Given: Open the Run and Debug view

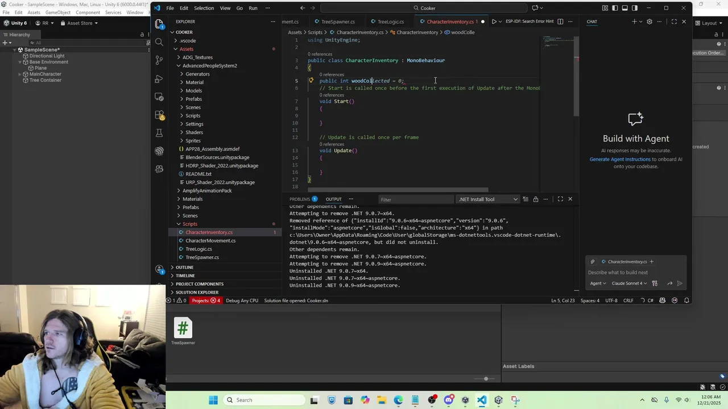Looking at the screenshot, I should click(159, 78).
